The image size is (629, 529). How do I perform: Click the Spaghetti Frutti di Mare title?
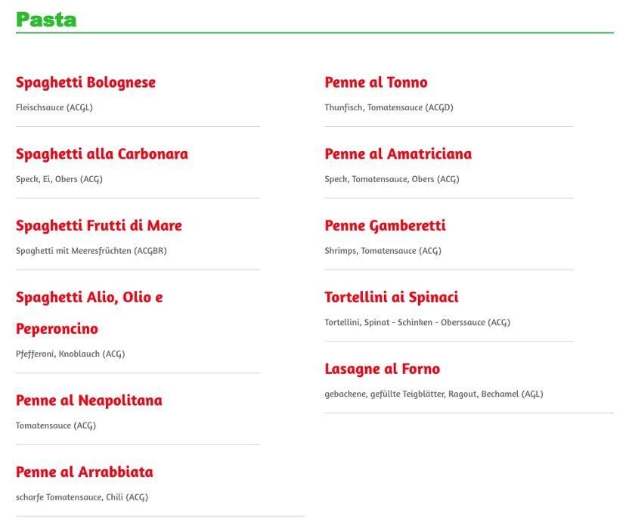99,226
